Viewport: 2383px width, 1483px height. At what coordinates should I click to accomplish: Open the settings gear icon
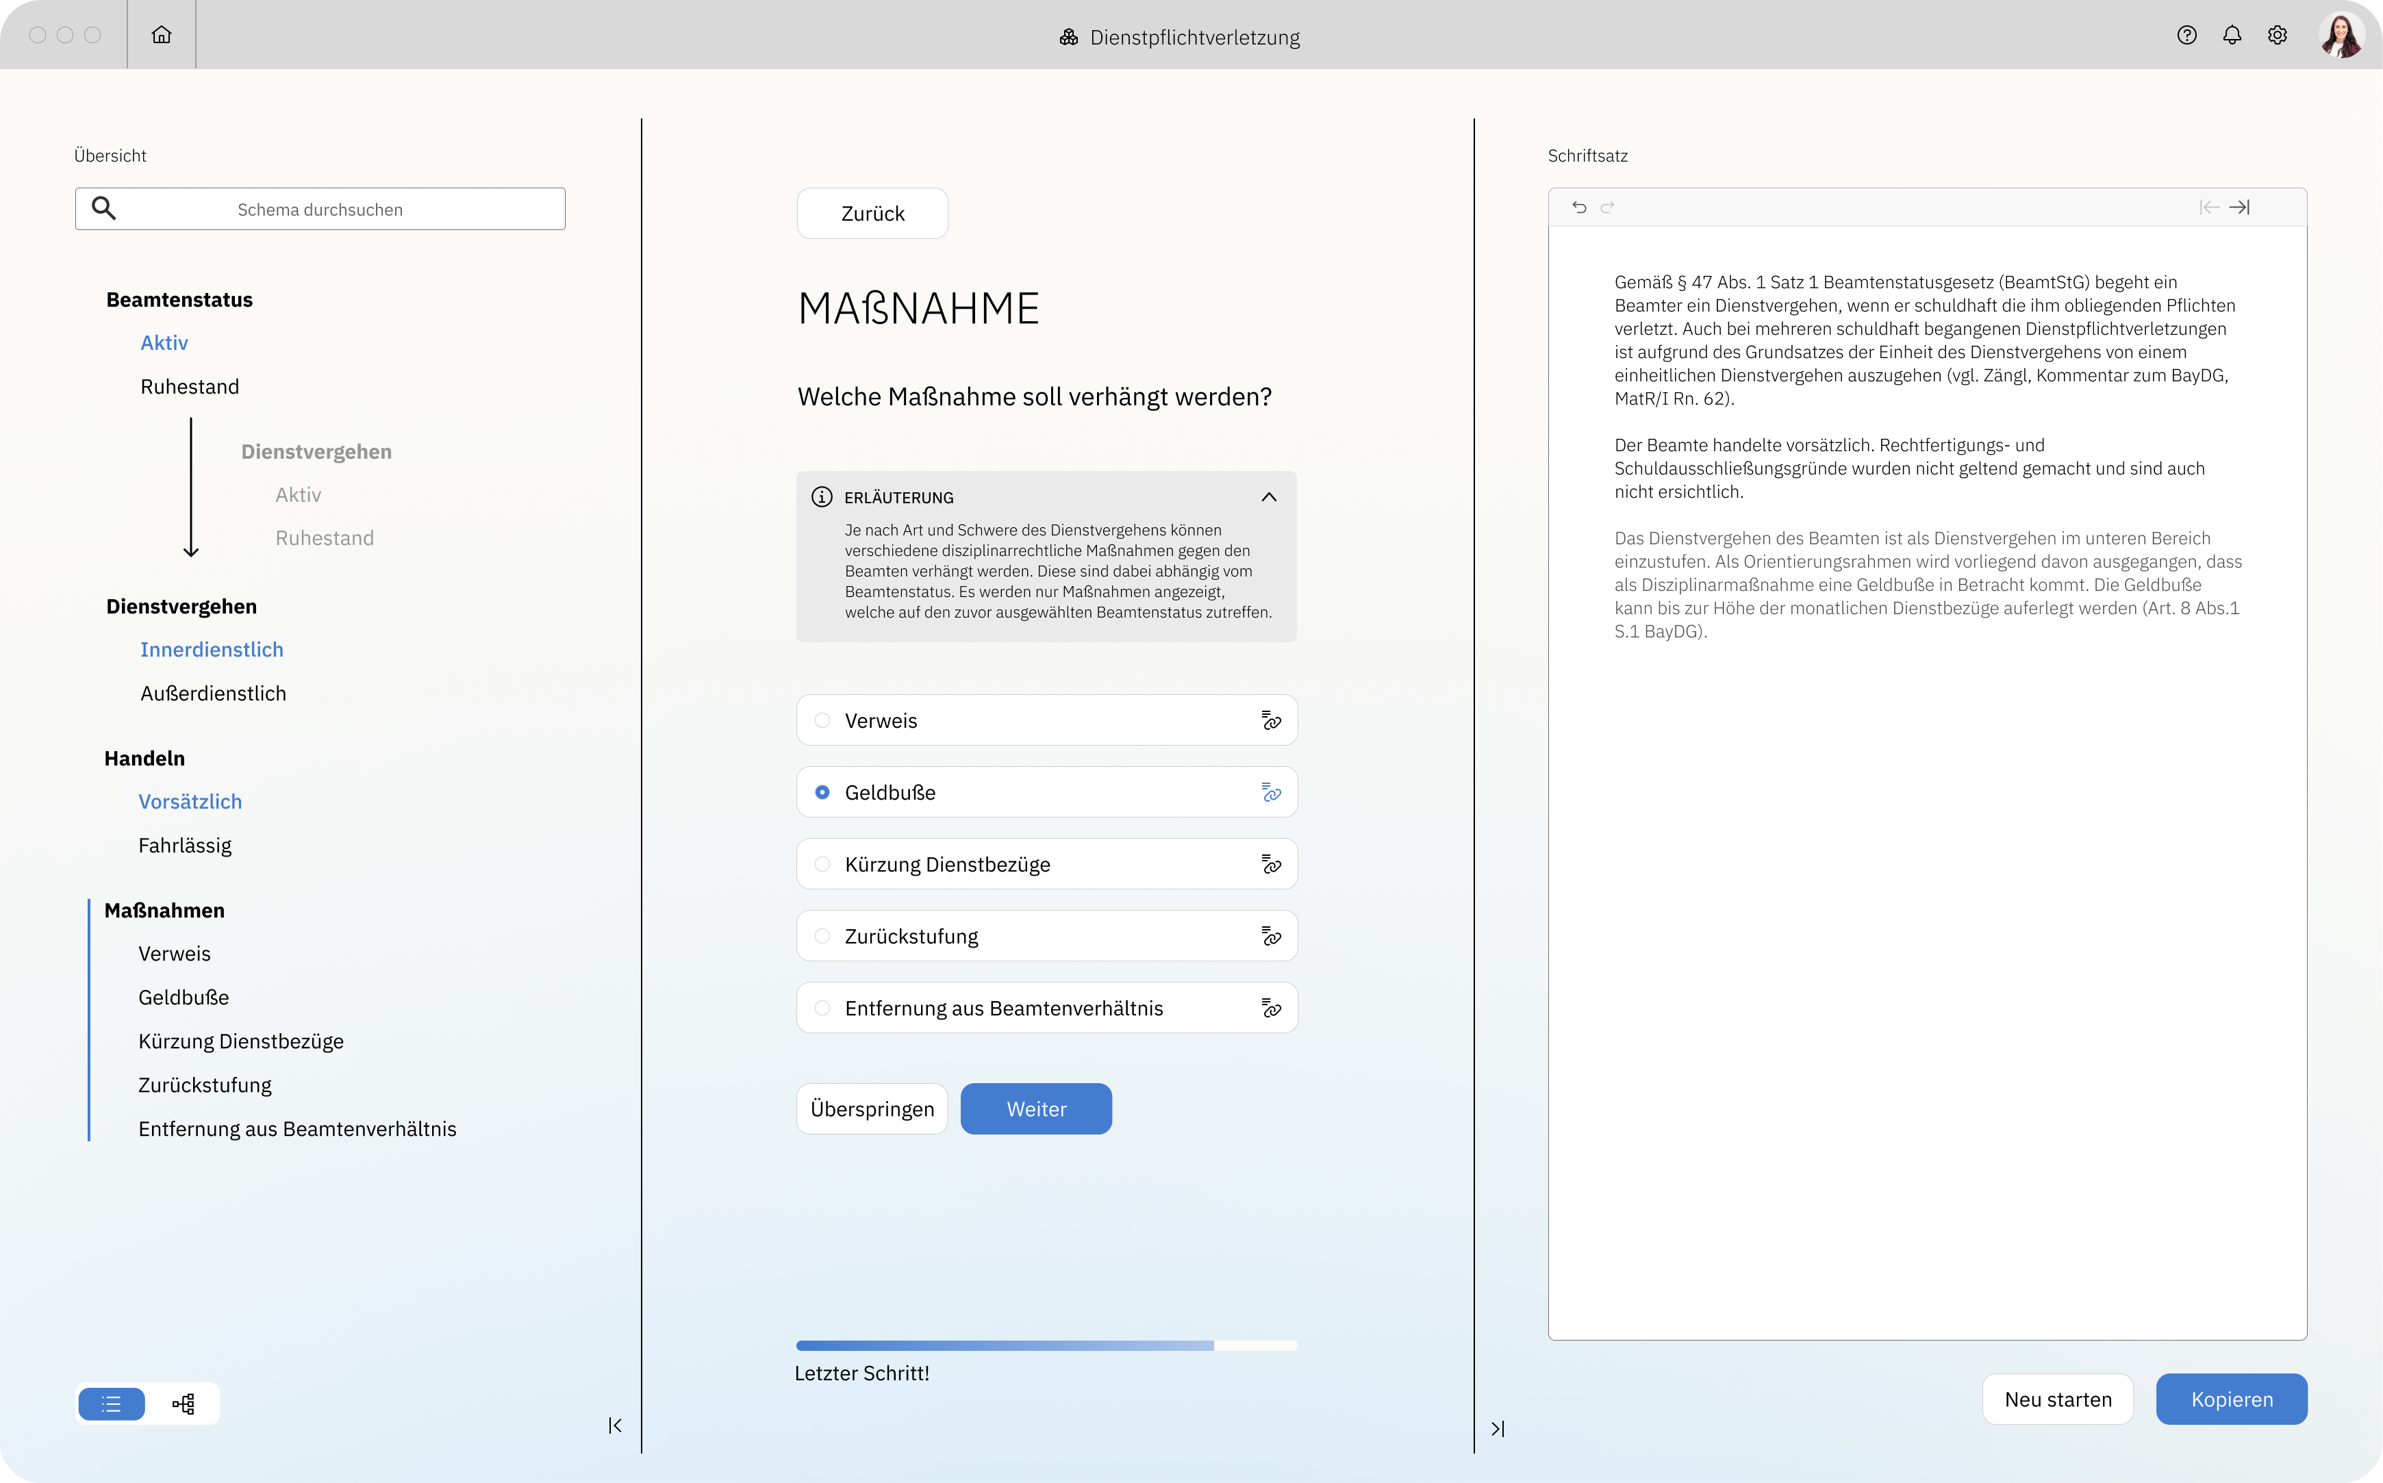(x=2277, y=36)
